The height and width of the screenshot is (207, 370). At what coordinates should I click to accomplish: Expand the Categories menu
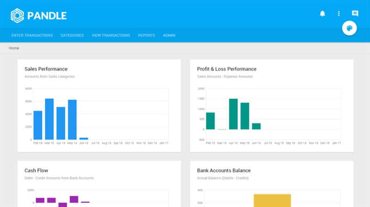72,35
